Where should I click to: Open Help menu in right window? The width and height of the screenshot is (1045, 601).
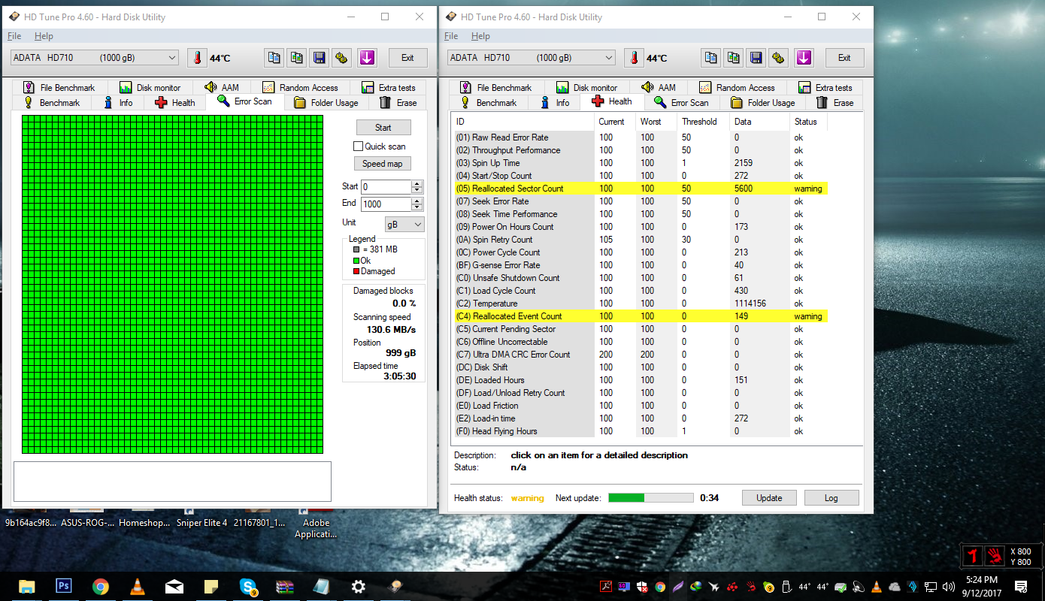(x=480, y=36)
